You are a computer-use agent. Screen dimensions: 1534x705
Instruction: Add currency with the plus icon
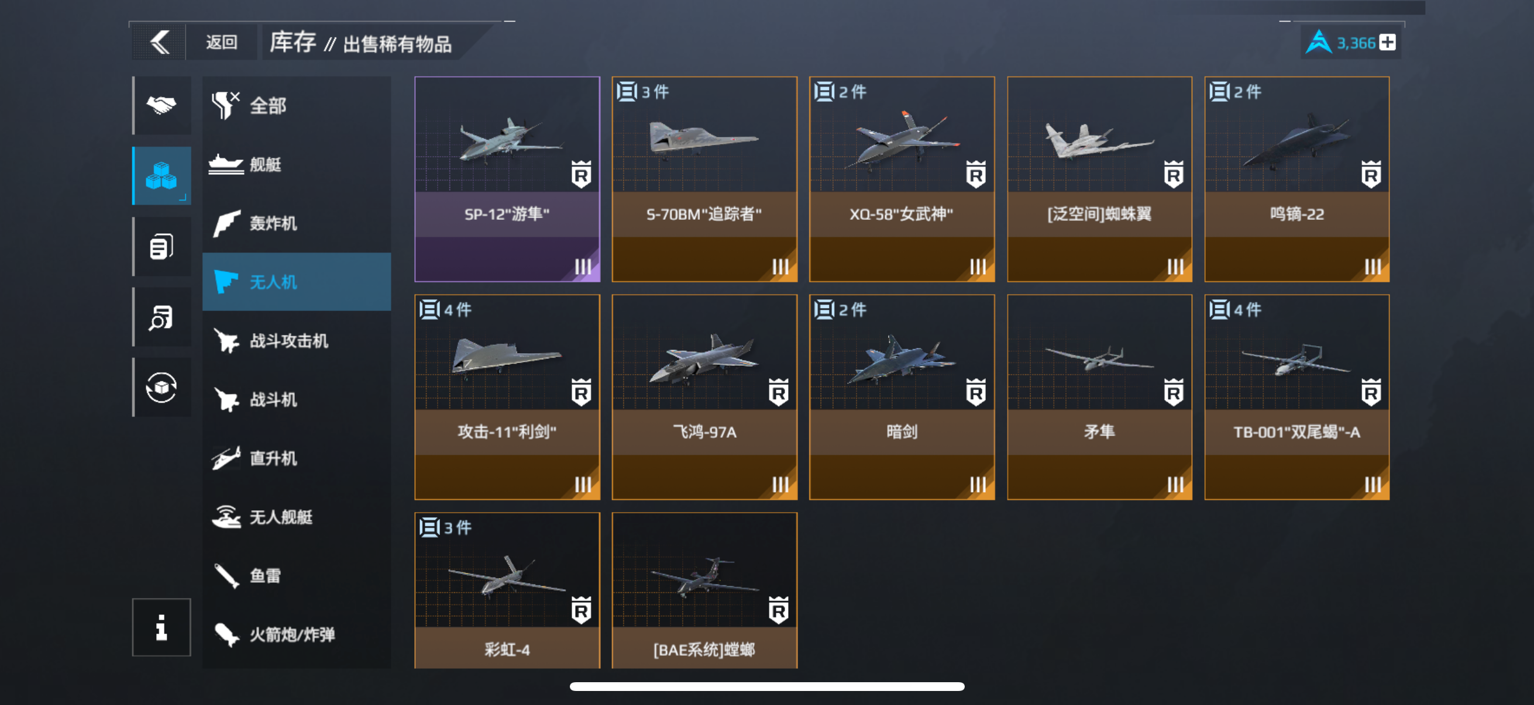click(x=1388, y=43)
